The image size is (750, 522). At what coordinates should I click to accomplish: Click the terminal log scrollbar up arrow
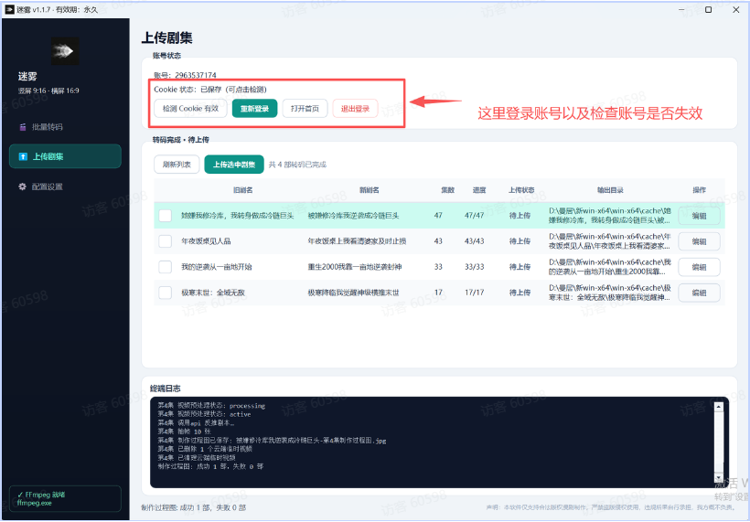click(718, 407)
